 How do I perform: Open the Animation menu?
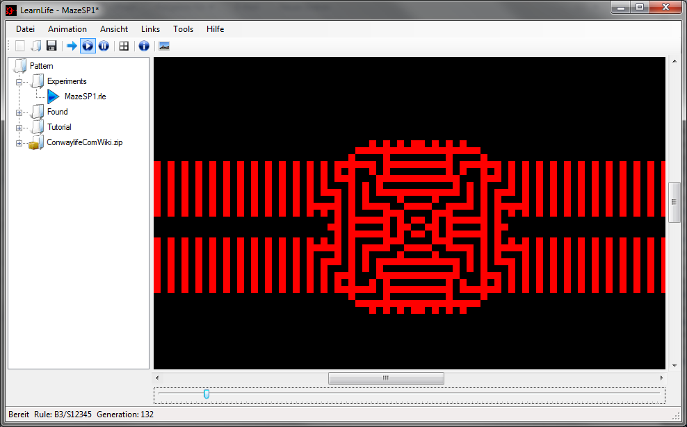coord(67,29)
